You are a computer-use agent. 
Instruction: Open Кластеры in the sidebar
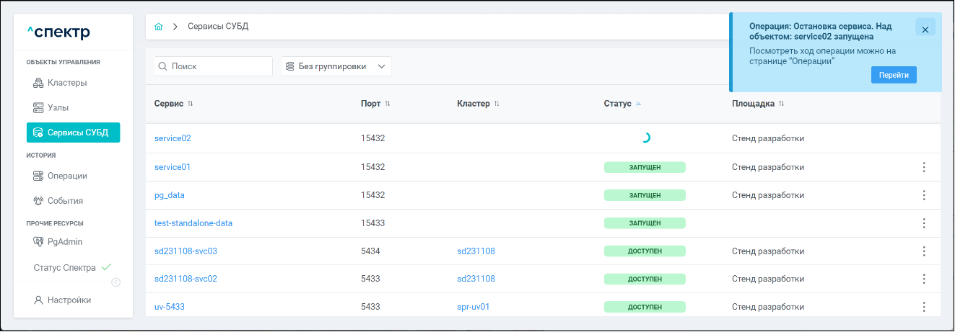(66, 83)
